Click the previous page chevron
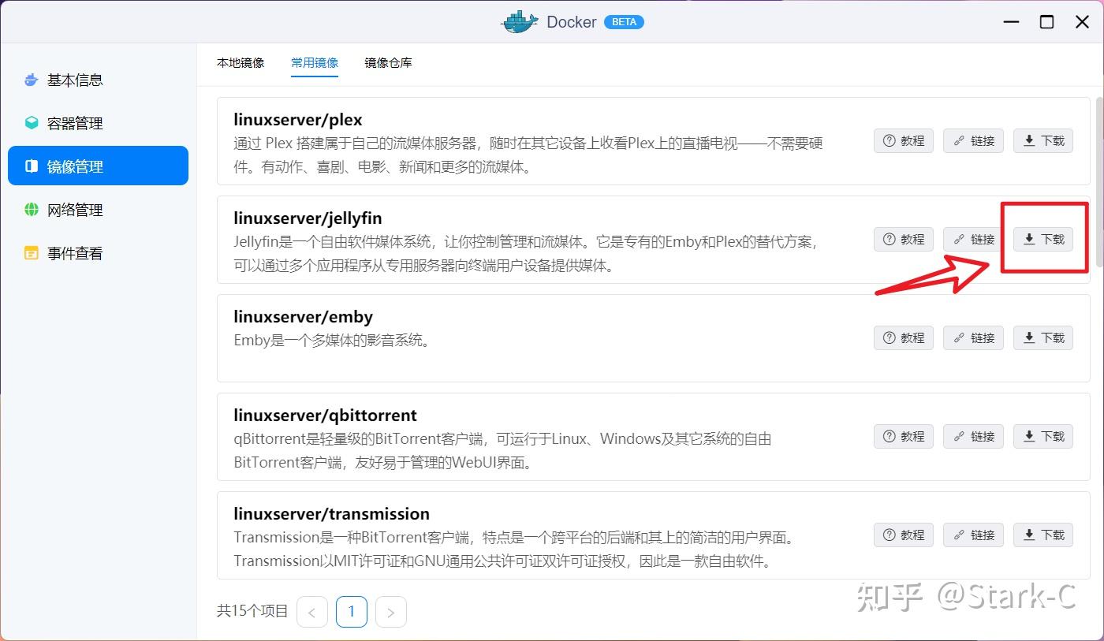Screen dimensions: 1104x641 [312, 611]
